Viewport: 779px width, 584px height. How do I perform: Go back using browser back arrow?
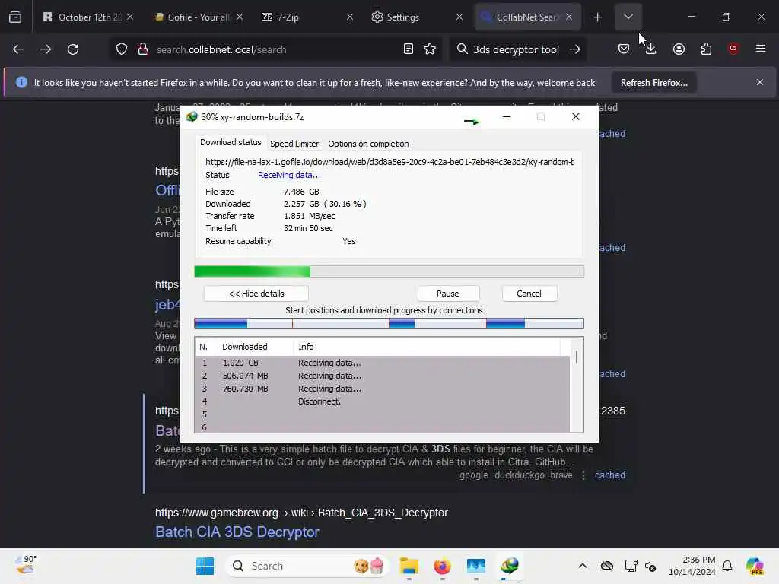18,49
